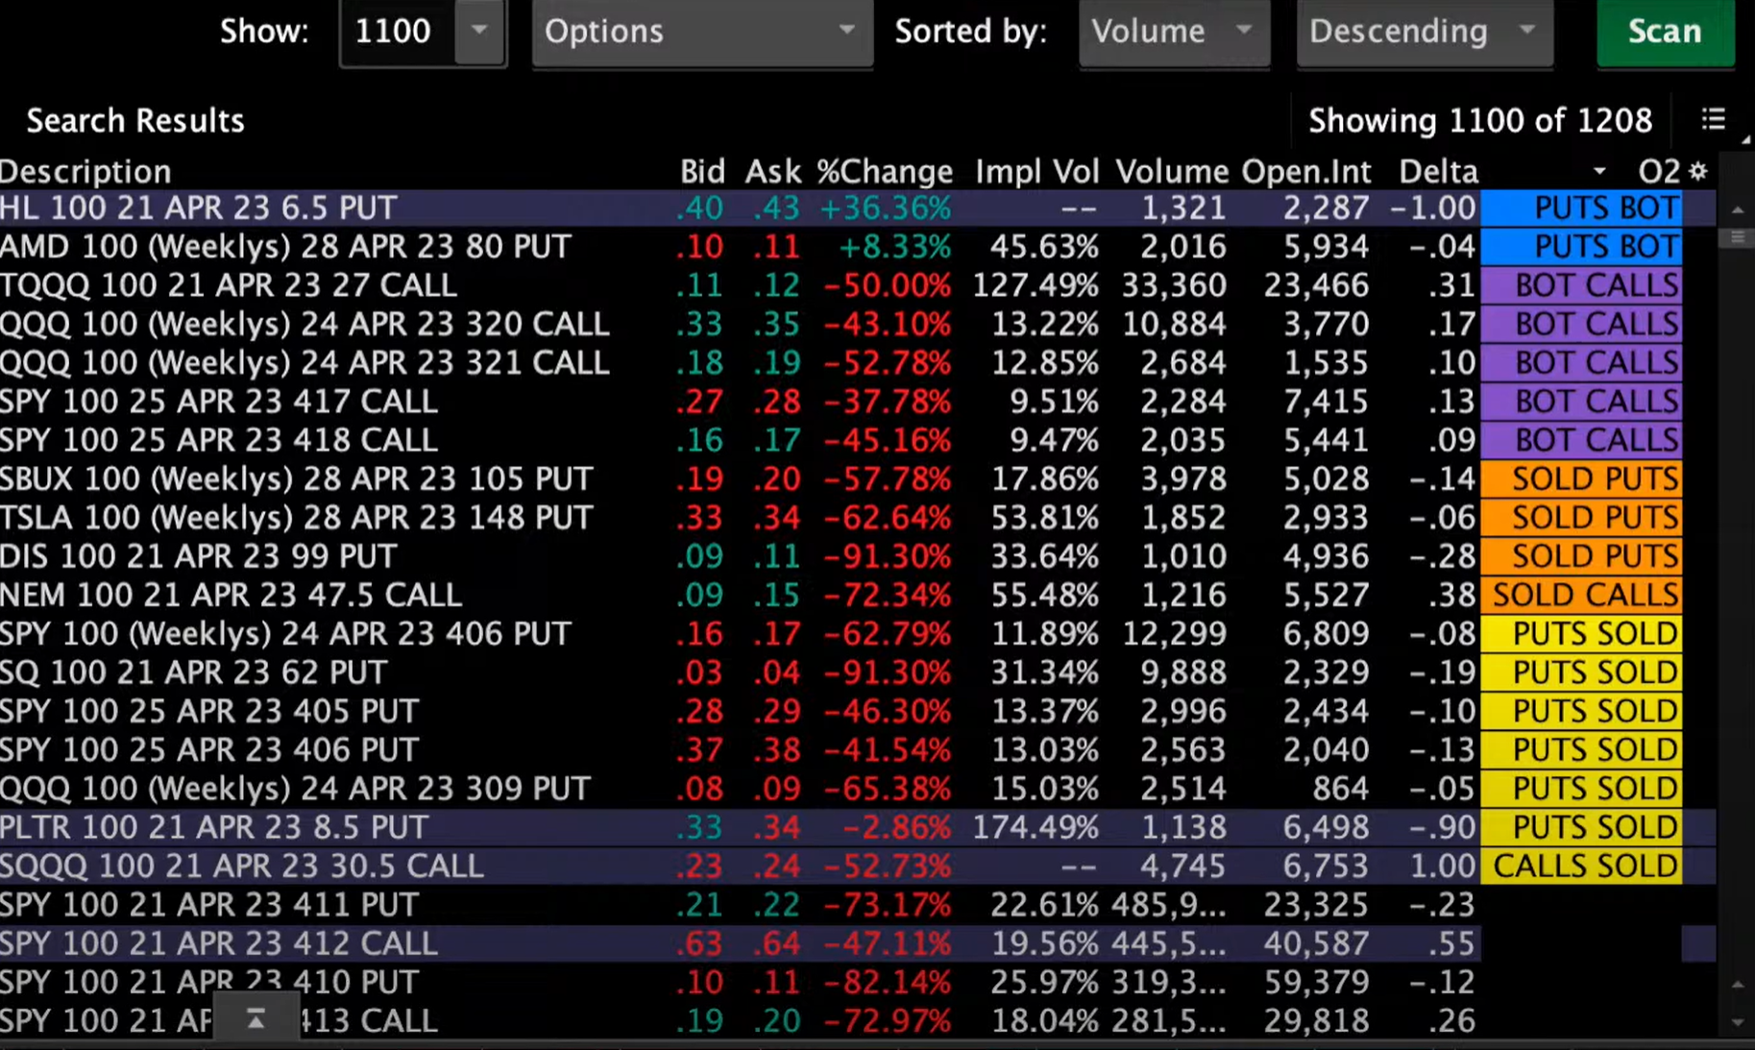Open column settings gear icon
The height and width of the screenshot is (1050, 1755).
[x=1698, y=171]
